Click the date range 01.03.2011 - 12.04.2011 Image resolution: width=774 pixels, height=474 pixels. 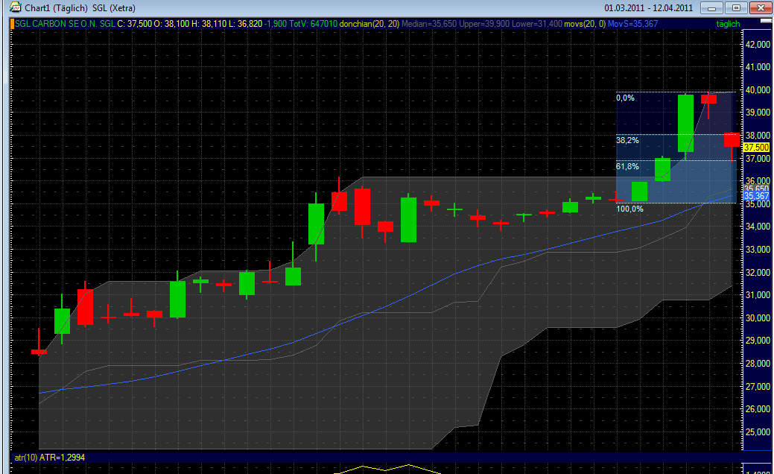[649, 8]
